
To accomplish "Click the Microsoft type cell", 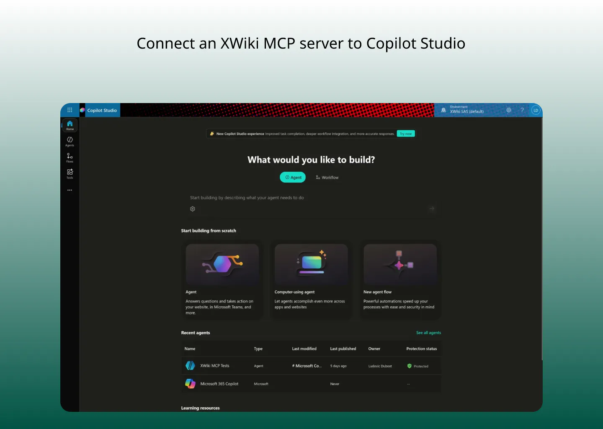I will pyautogui.click(x=261, y=384).
